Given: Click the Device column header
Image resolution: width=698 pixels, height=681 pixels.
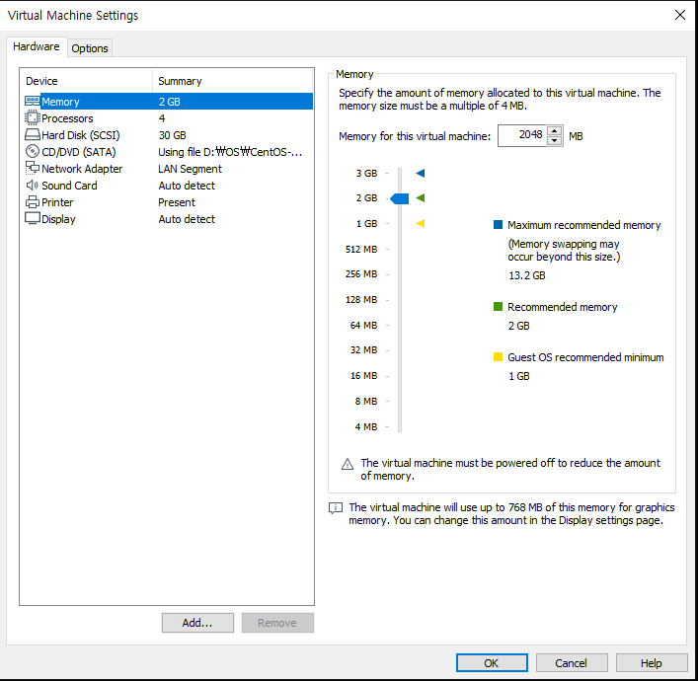Looking at the screenshot, I should pyautogui.click(x=87, y=81).
